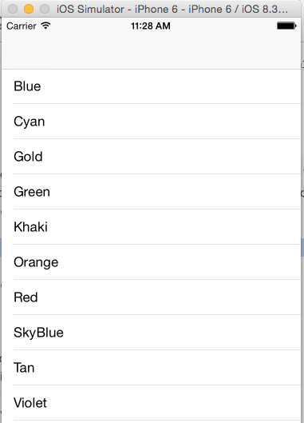Select the Blue row in the list
The width and height of the screenshot is (304, 423).
pos(151,86)
